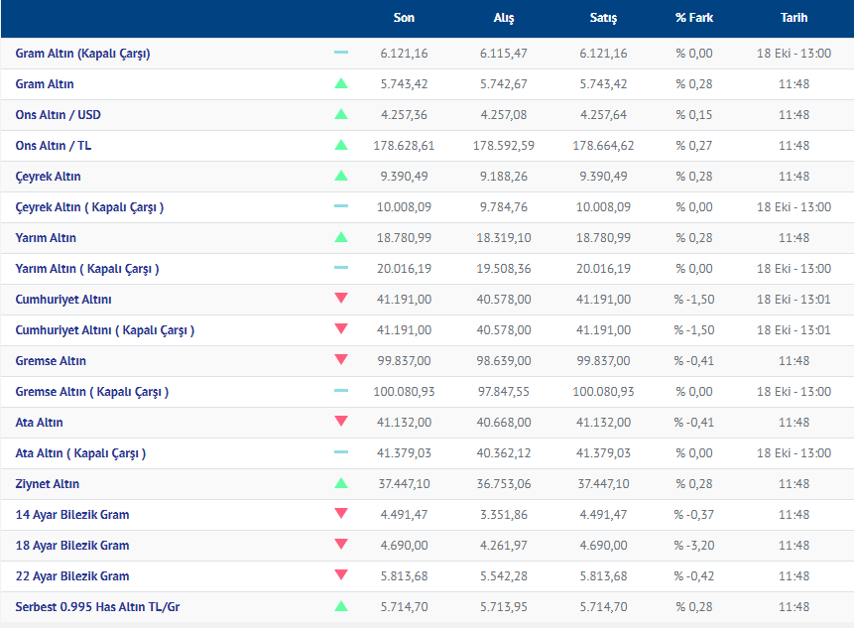Click the up arrow for Serbest 0.995 Has Altın
The height and width of the screenshot is (628, 854).
coord(341,606)
